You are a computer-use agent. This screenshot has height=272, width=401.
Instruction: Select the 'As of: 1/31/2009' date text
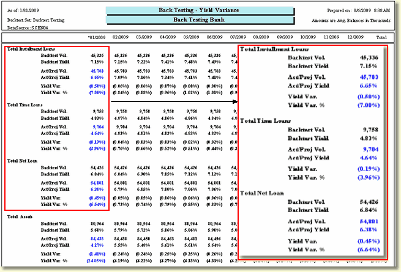[23, 10]
